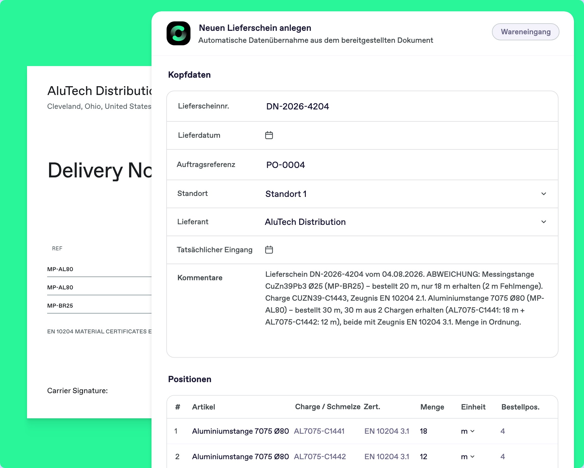Open charge link AL7075-C1442

click(x=320, y=457)
